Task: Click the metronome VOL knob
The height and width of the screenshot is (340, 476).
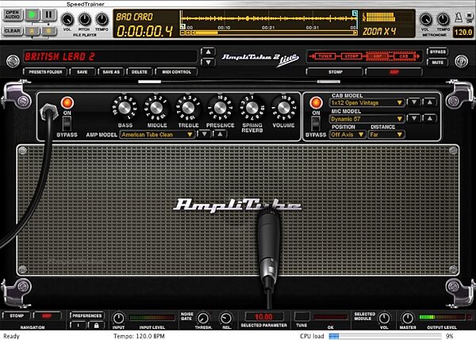Action: tap(425, 20)
